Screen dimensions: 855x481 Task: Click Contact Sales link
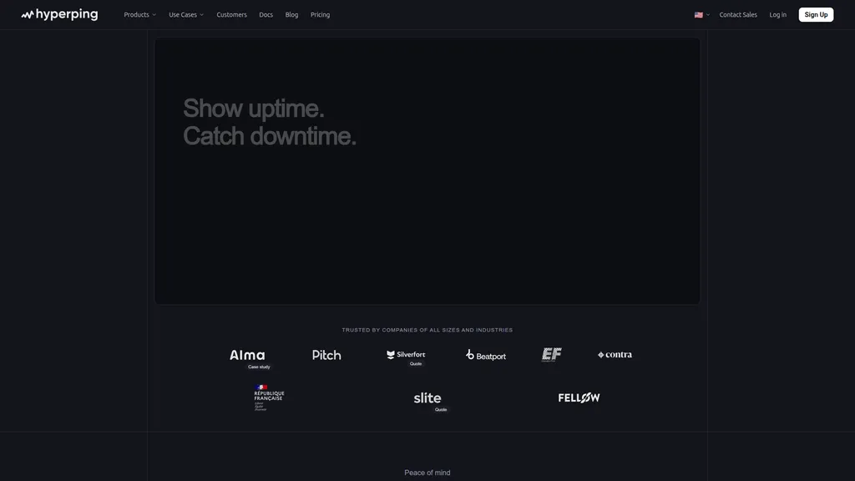(x=738, y=15)
